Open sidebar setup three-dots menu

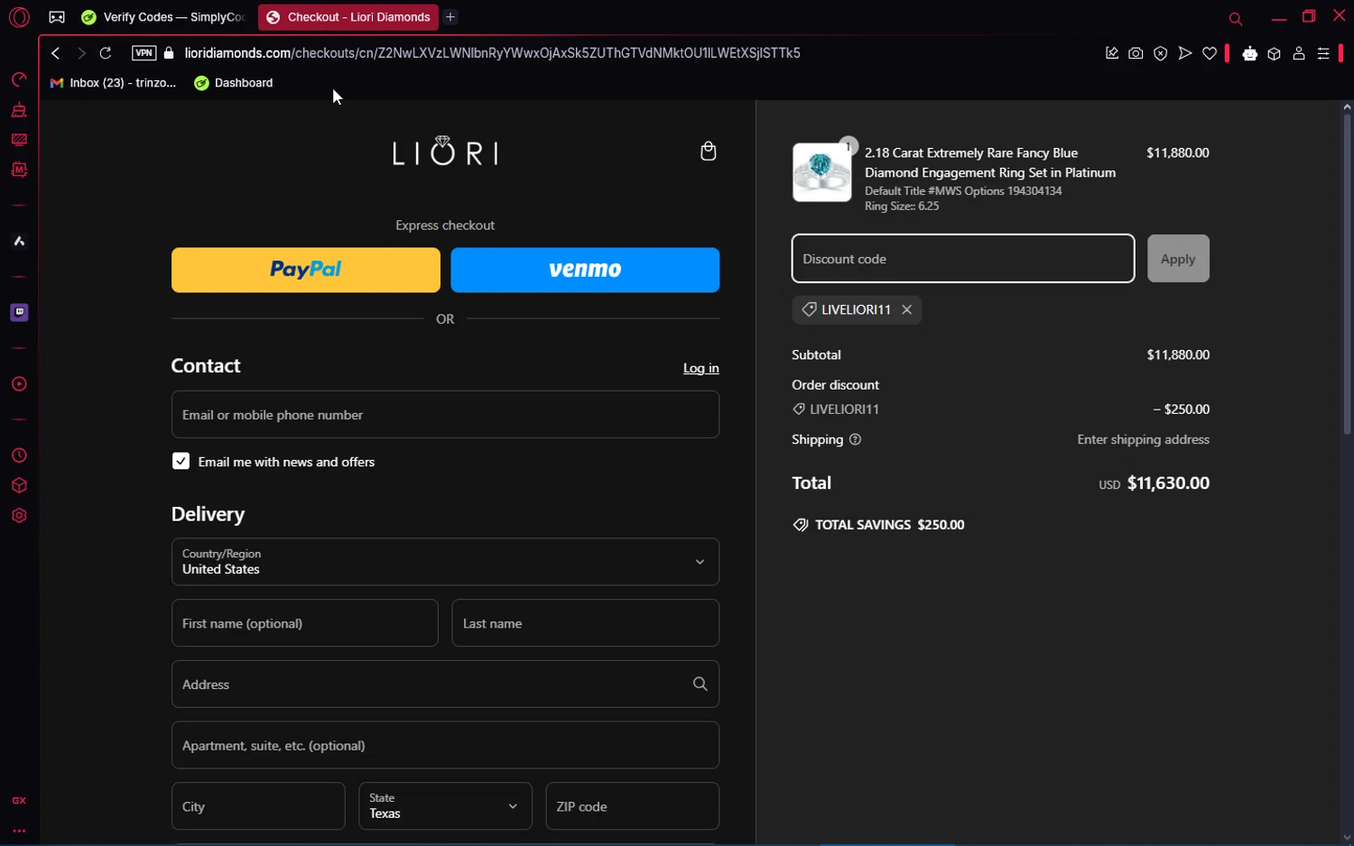(19, 831)
